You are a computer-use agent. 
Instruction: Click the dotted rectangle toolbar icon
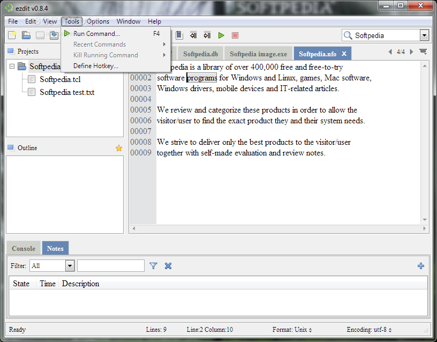pyautogui.click(x=40, y=35)
